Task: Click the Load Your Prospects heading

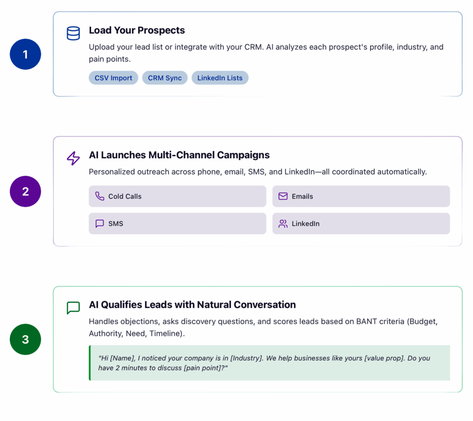Action: tap(137, 30)
